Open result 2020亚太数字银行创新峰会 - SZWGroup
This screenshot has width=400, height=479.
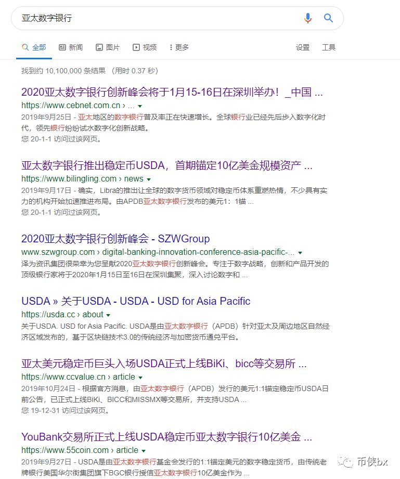point(115,239)
